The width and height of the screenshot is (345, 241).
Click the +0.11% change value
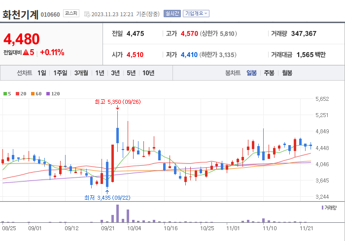[52, 52]
